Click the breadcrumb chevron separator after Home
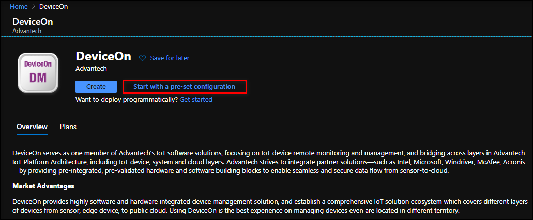 [34, 7]
